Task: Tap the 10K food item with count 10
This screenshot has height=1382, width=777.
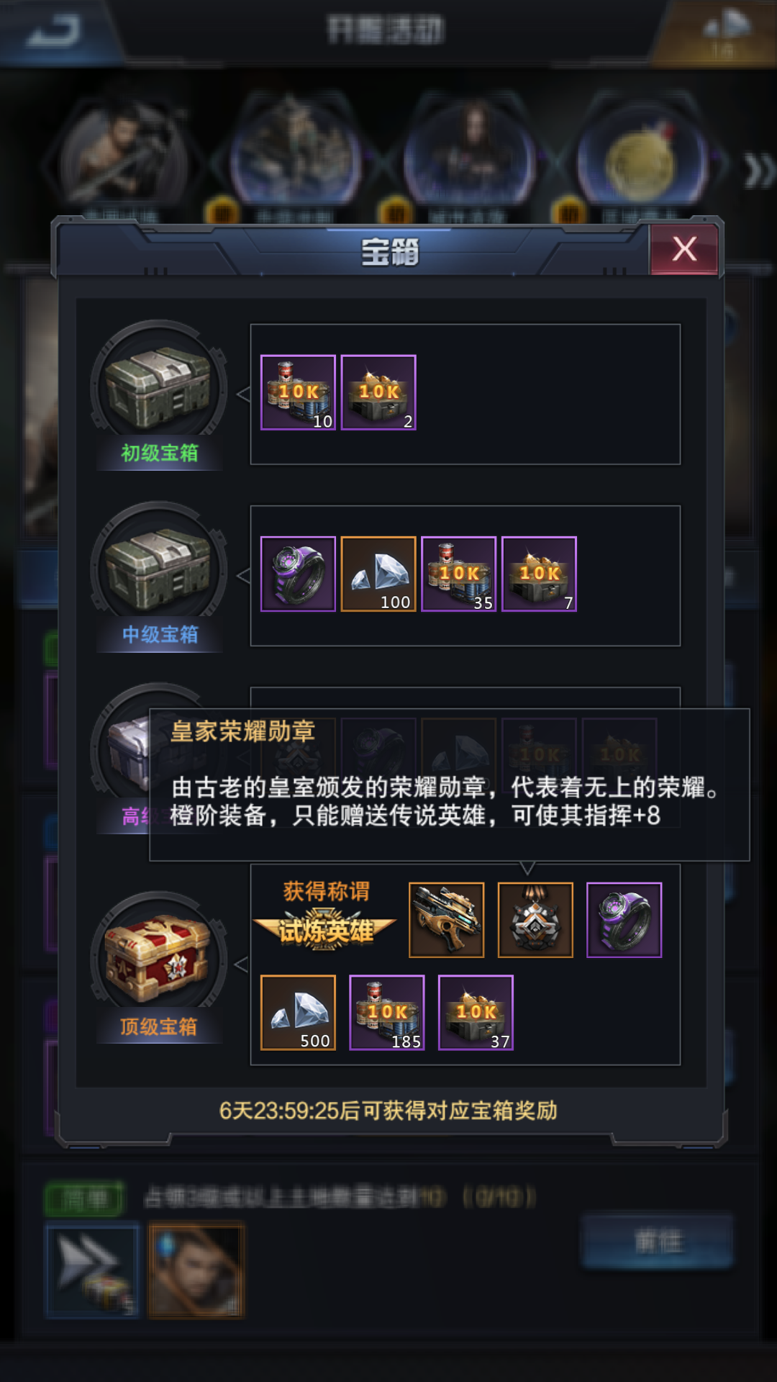Action: tap(298, 392)
